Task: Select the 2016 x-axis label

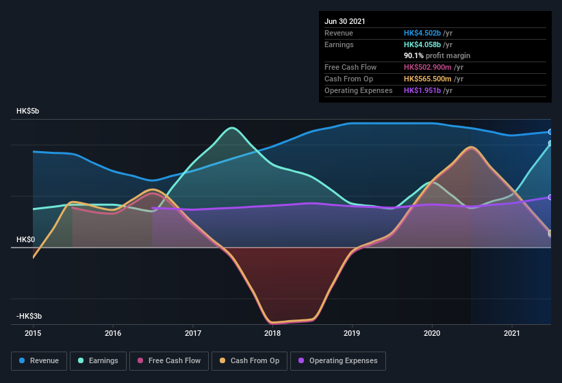Action: (x=113, y=333)
